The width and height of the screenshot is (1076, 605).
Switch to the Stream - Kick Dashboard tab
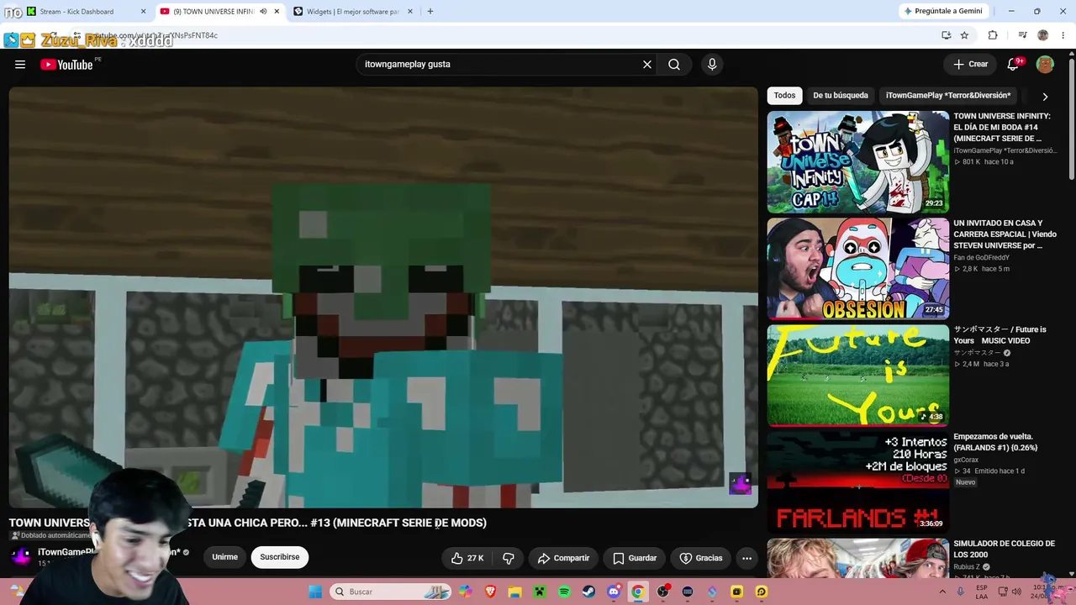tap(77, 12)
